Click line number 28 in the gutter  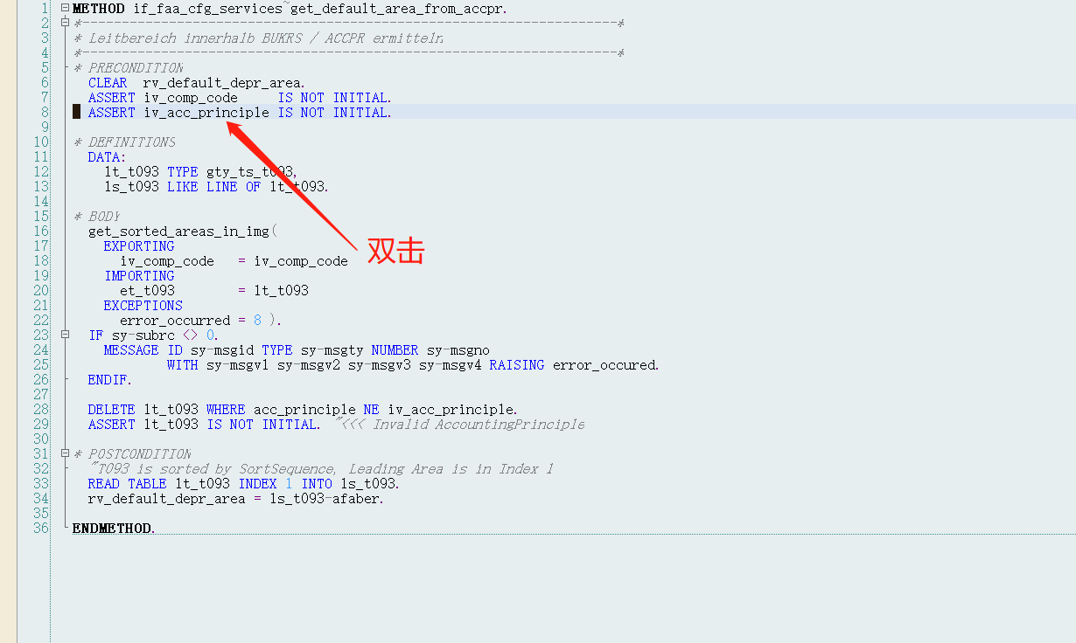coord(40,409)
